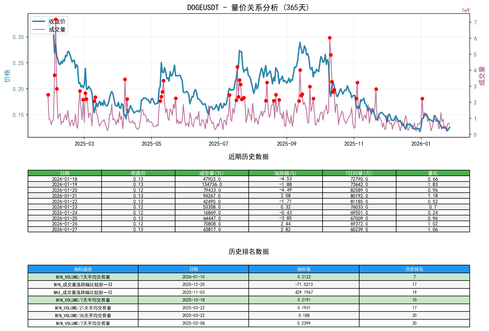Image resolution: width=489 pixels, height=331 pixels.
Task: Select the 指标描述 header in blue table
Action: point(83,269)
